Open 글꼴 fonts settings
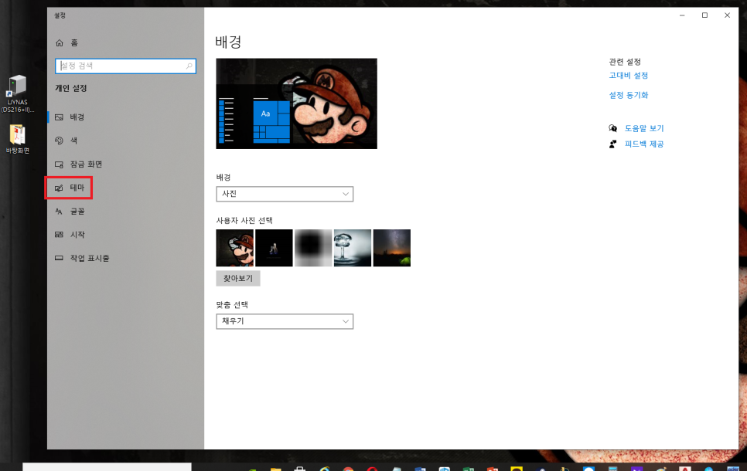Screen dimensions: 747x471 tap(70, 212)
